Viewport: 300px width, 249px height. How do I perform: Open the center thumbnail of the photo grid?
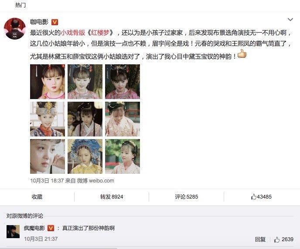(x=85, y=119)
